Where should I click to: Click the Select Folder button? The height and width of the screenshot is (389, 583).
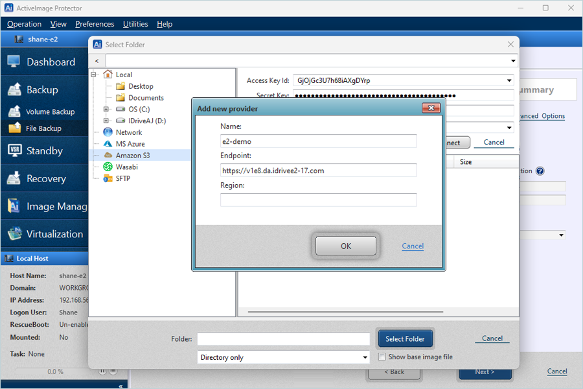(405, 338)
